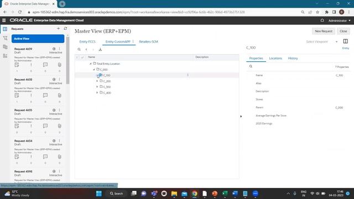Toggle side-by-side layout icon
The width and height of the screenshot is (354, 199).
click(345, 41)
